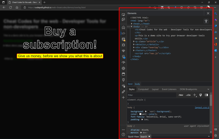Switch to the Styles tab
Viewport: 219px width, 139px height.
click(132, 89)
